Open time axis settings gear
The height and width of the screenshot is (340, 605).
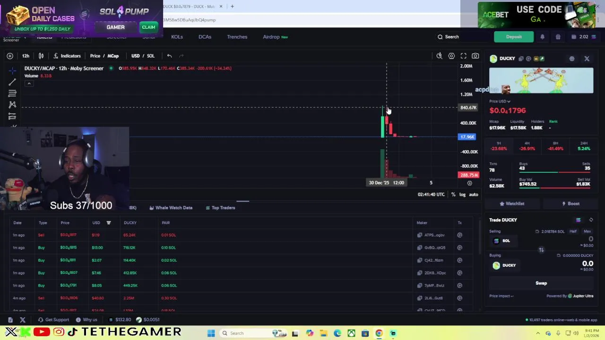pos(469,183)
